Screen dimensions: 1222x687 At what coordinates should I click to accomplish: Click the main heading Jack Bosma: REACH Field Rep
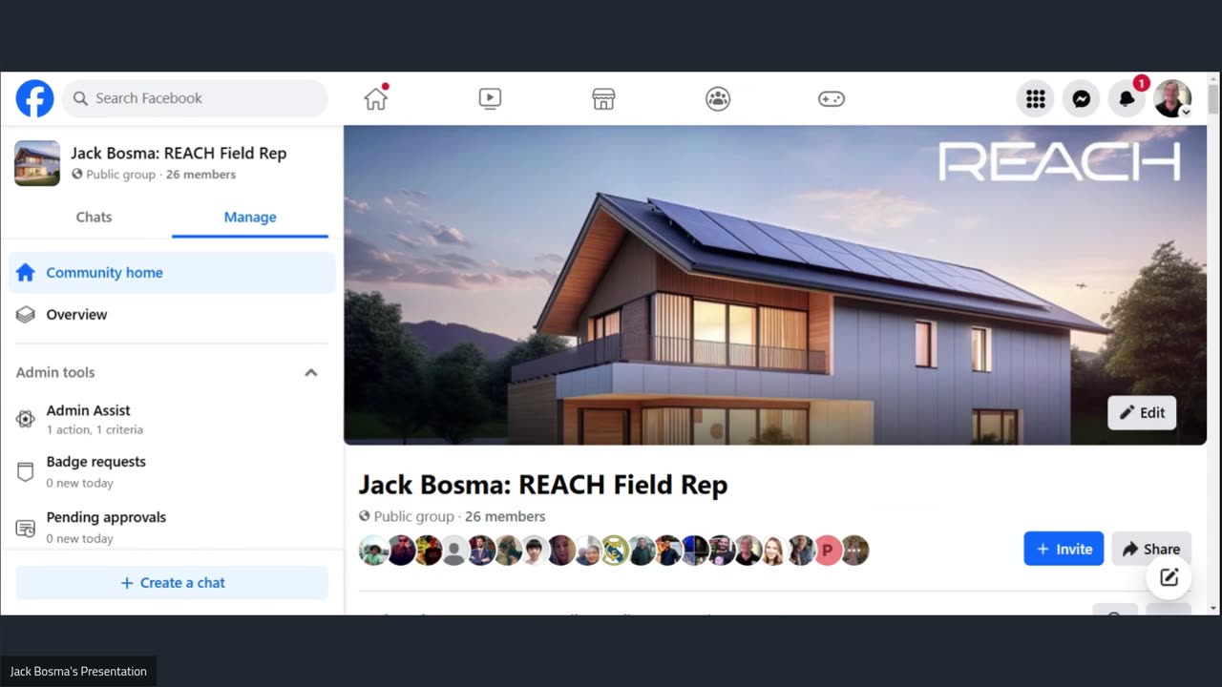pyautogui.click(x=543, y=485)
